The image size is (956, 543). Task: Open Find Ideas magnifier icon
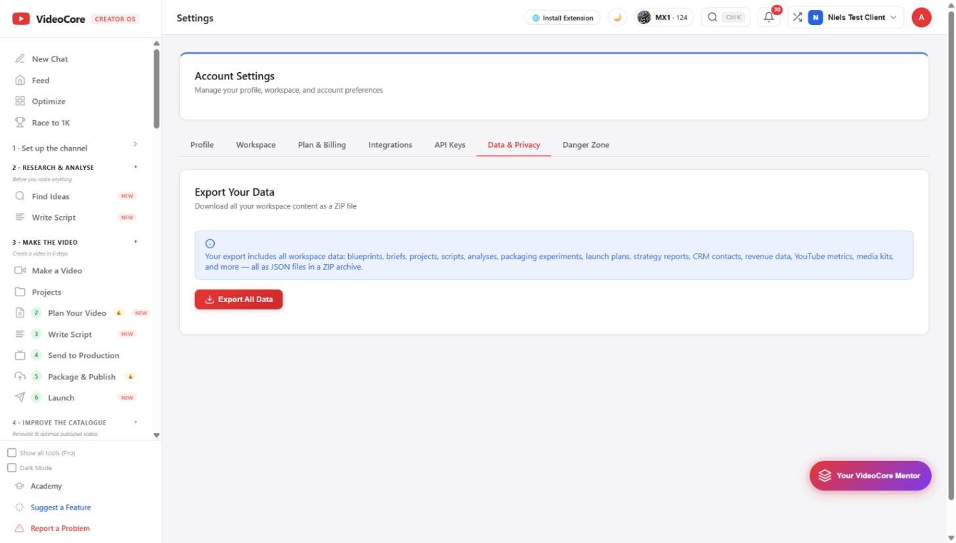pos(20,196)
